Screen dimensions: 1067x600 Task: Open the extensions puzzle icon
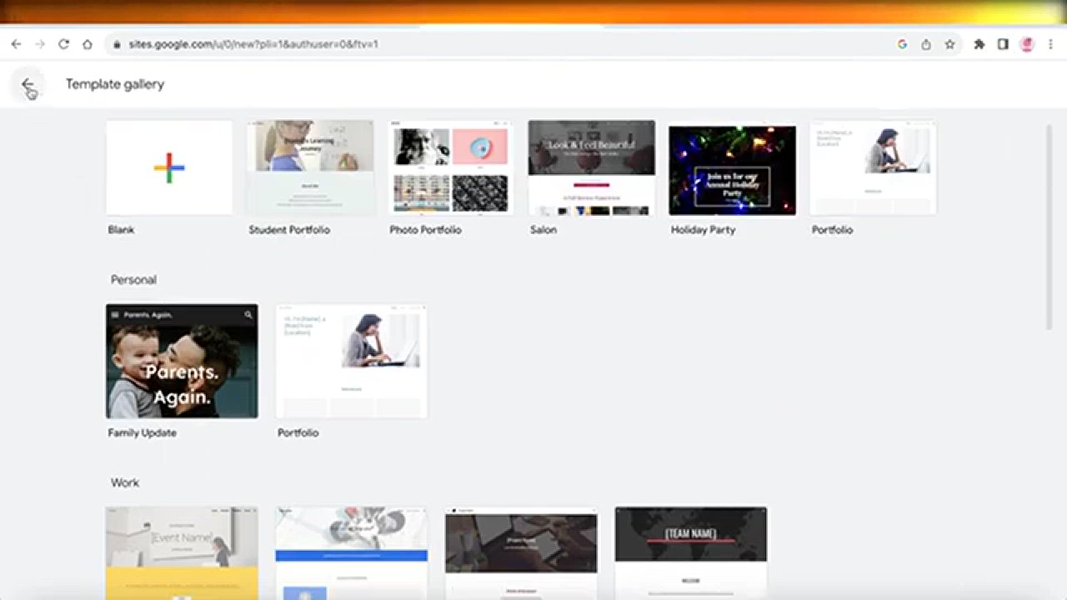979,44
